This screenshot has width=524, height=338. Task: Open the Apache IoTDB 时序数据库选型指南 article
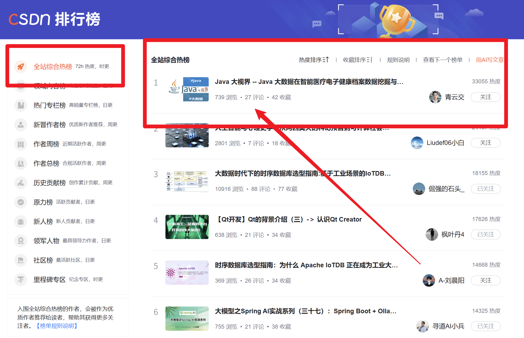(x=306, y=265)
